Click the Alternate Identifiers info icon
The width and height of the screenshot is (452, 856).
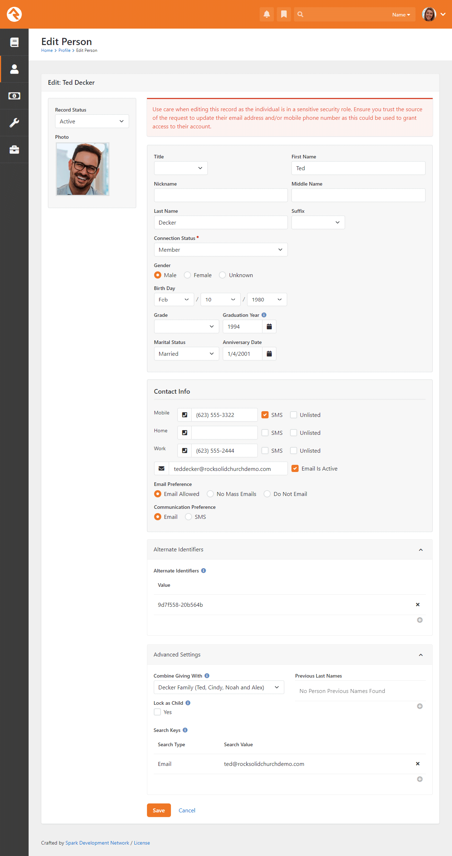203,571
